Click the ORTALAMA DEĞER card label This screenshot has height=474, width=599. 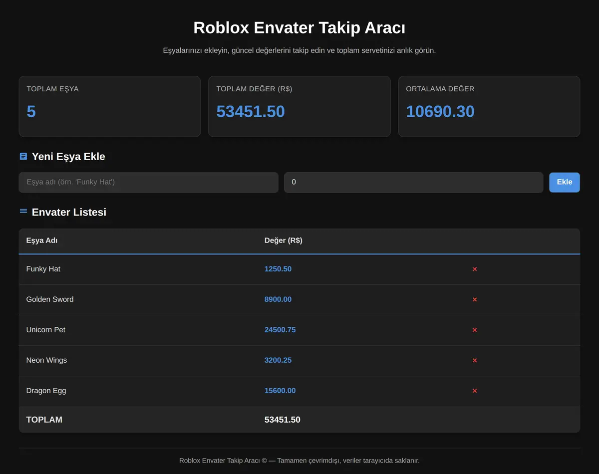(440, 89)
